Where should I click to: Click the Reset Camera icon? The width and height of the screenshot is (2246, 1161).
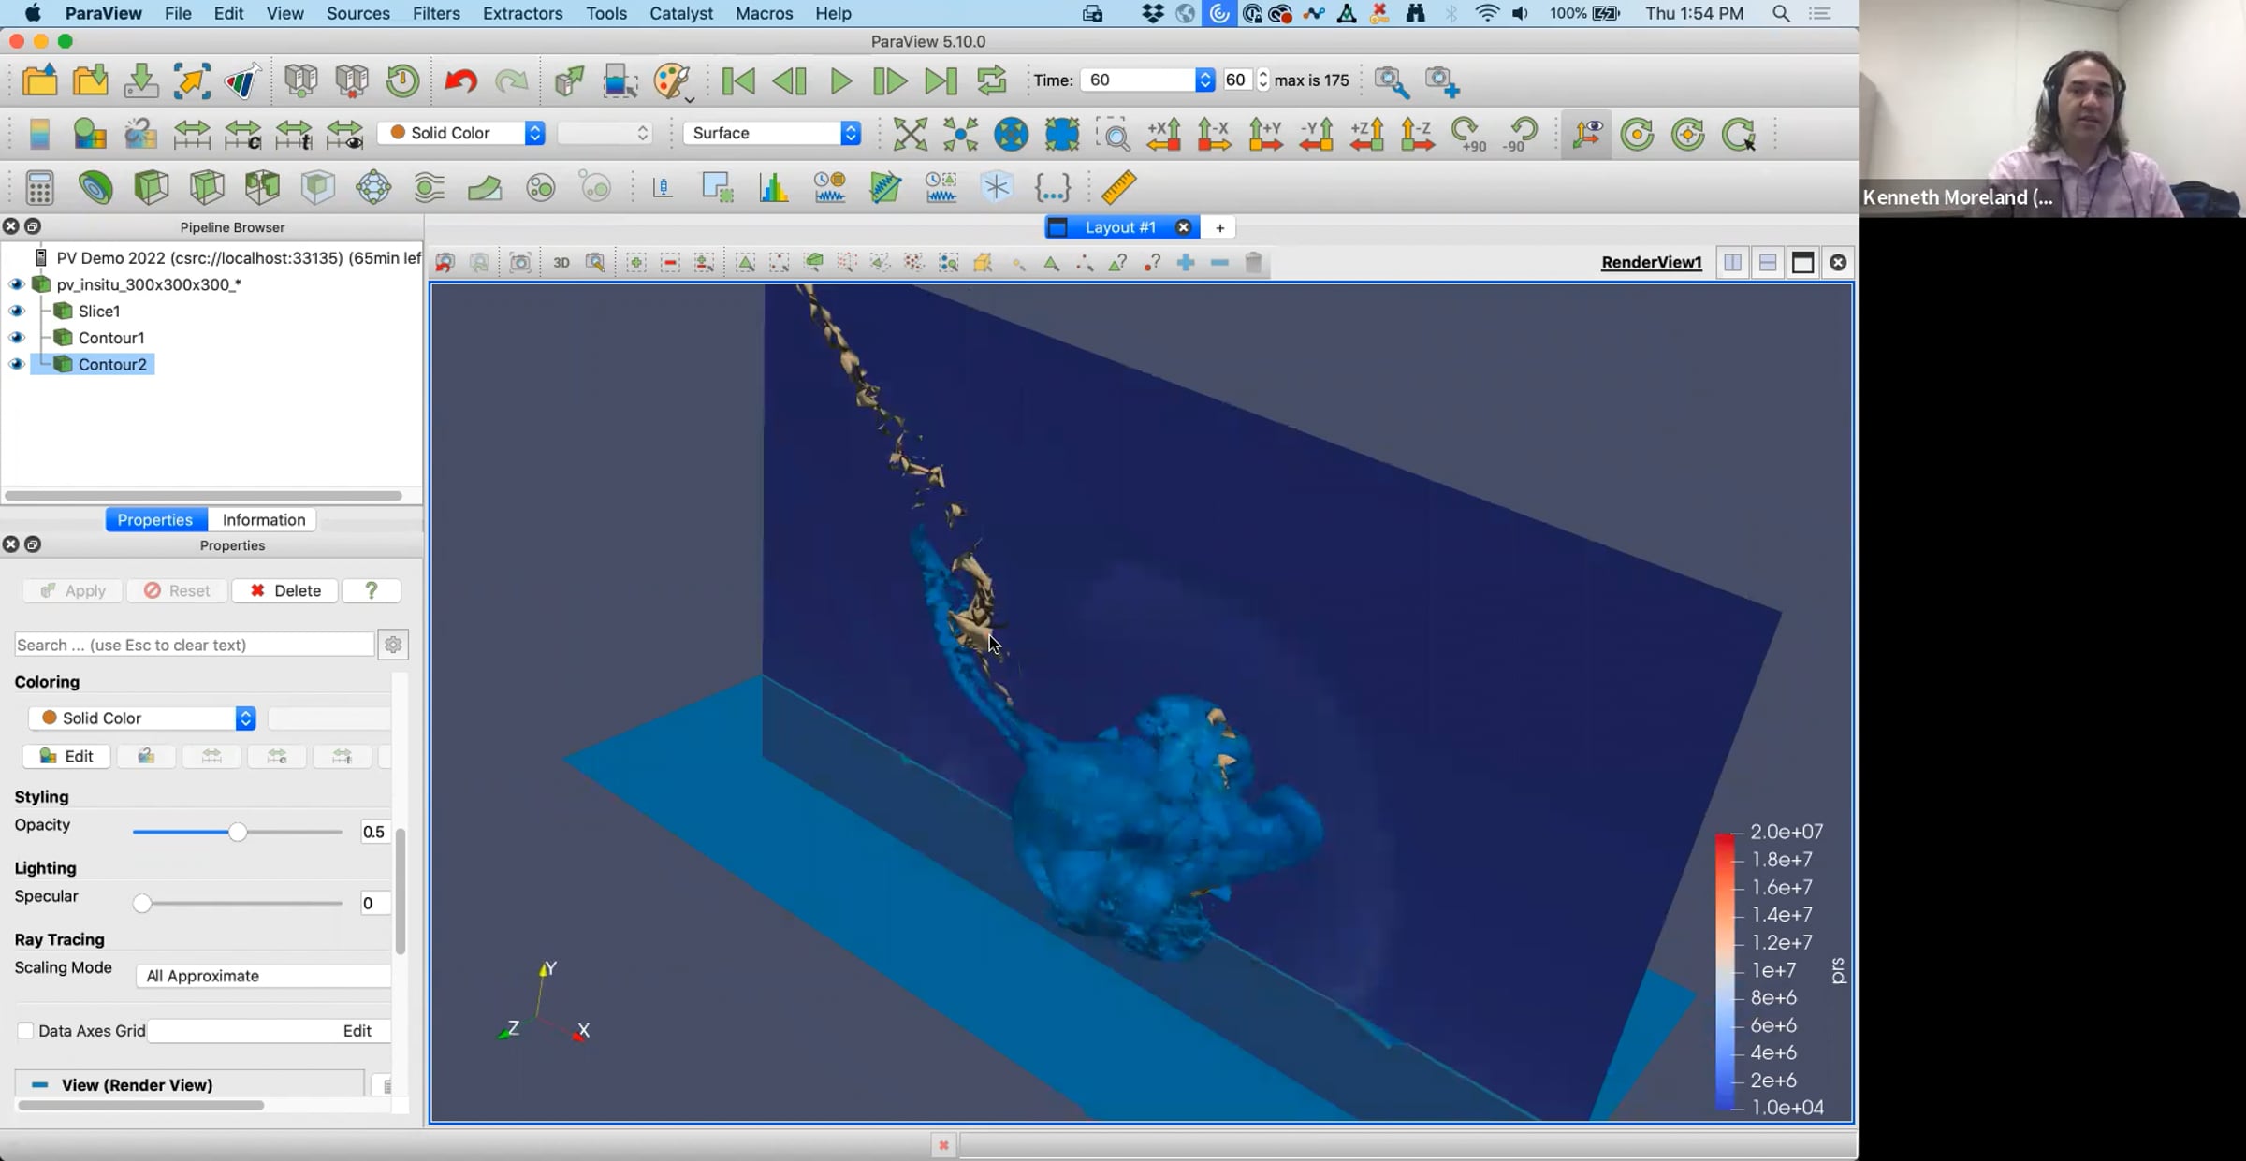point(910,134)
